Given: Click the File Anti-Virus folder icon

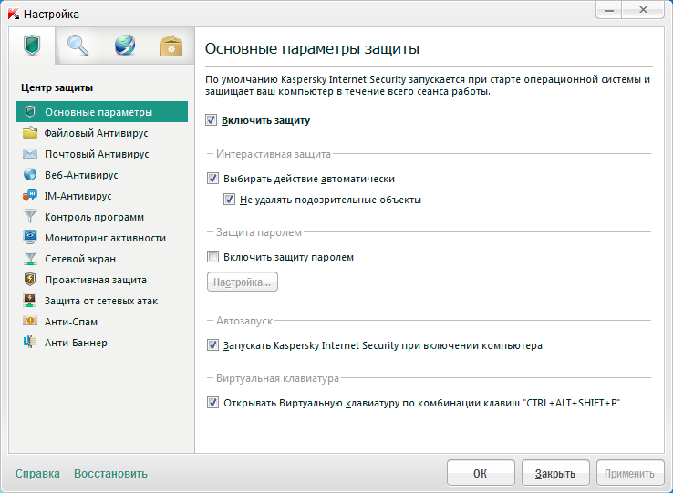Looking at the screenshot, I should (30, 133).
